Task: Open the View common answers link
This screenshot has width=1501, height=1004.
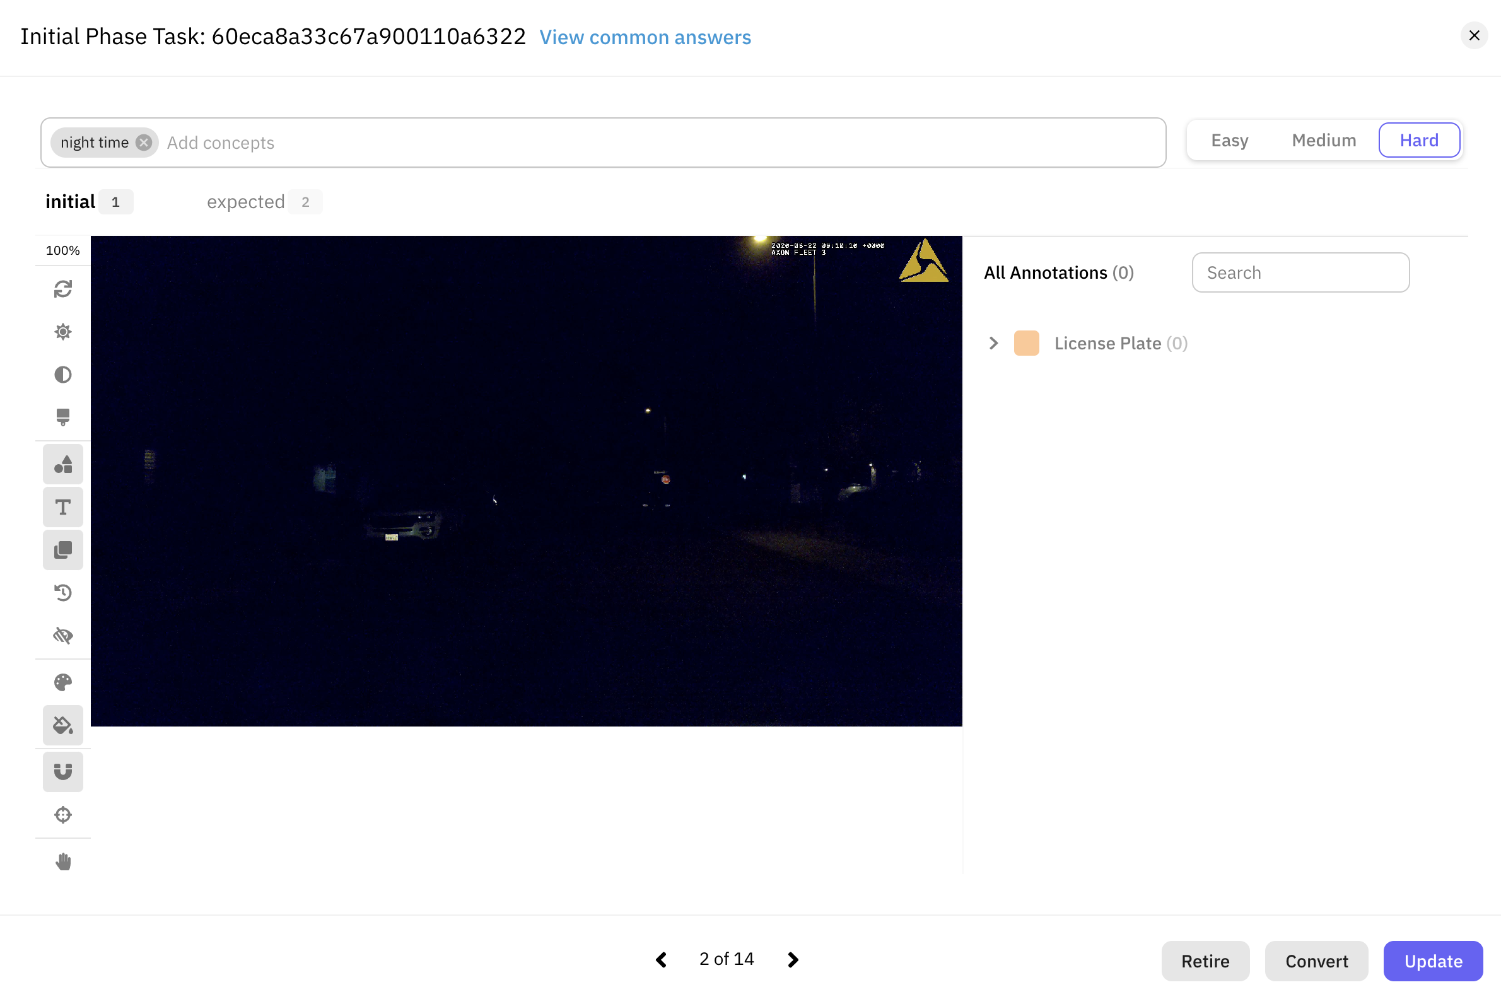Action: click(645, 37)
